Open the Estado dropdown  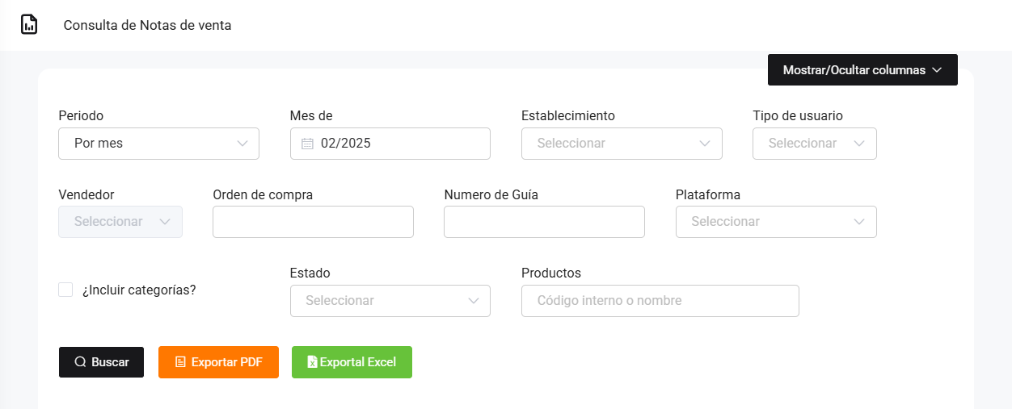(390, 301)
